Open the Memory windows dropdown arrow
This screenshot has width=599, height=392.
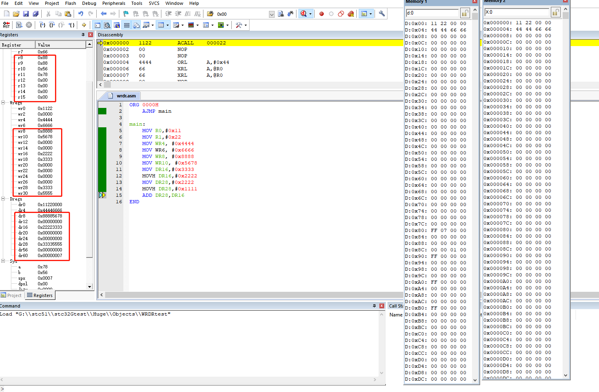pos(167,25)
